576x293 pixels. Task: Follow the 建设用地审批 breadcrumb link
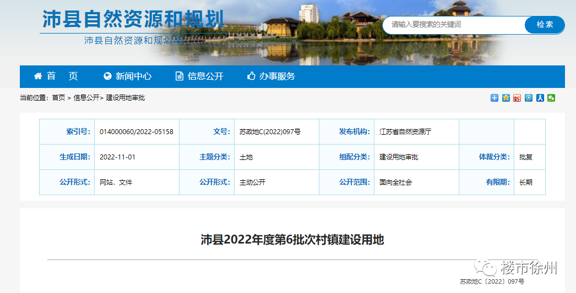coord(125,97)
